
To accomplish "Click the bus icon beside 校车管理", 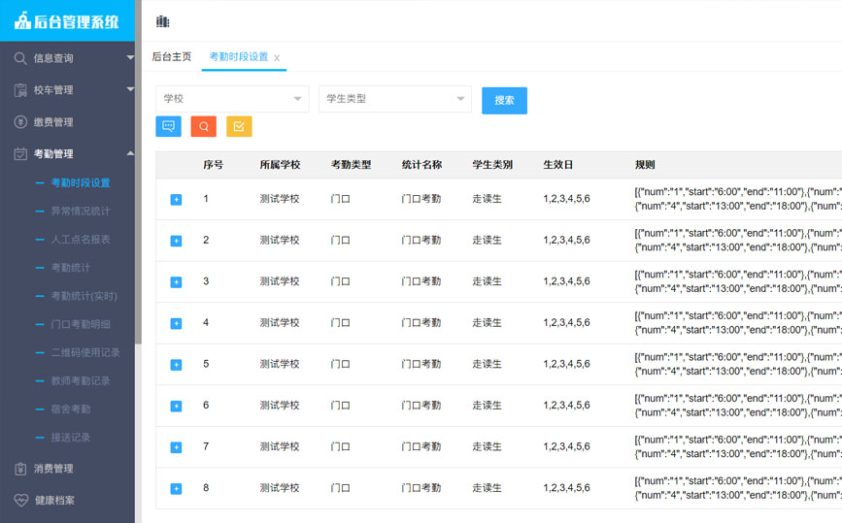I will pos(20,90).
